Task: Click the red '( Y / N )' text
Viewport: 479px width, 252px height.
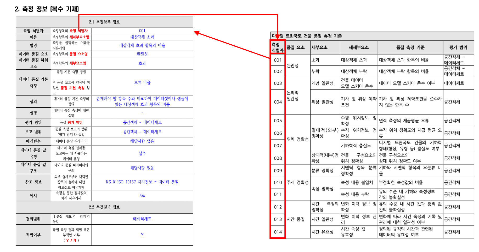Action: click(x=71, y=240)
